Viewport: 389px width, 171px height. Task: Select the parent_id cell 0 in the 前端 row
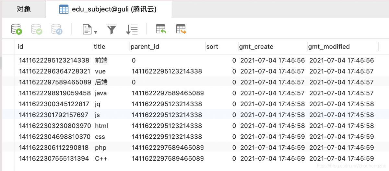[134, 60]
